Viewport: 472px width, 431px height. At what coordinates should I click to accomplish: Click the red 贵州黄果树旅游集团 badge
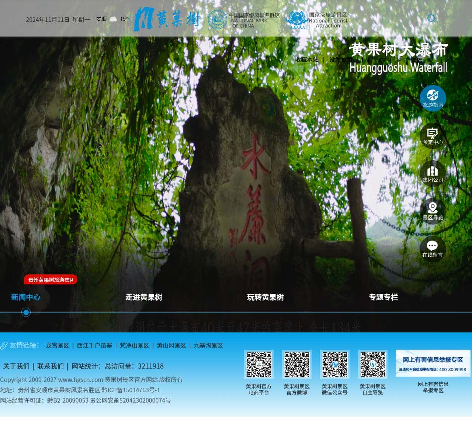[51, 280]
